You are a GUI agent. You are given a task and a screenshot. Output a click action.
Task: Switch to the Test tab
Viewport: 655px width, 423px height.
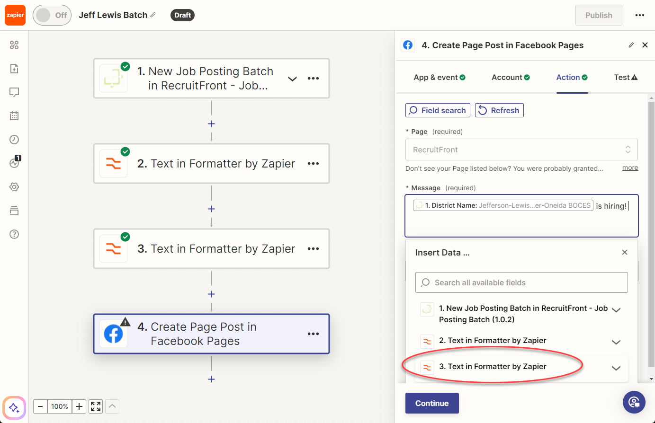tap(626, 78)
